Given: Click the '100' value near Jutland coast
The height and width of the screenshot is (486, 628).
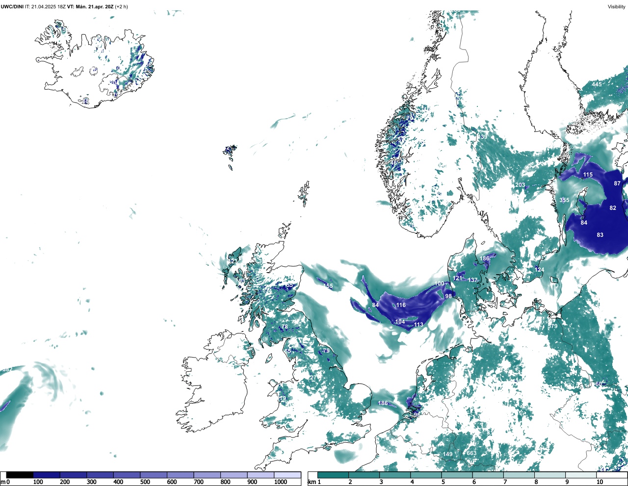Looking at the screenshot, I should point(440,283).
